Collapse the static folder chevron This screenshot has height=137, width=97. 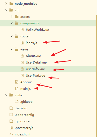6,95
